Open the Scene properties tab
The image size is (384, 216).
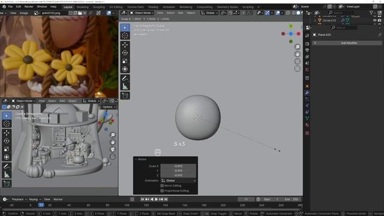click(307, 63)
